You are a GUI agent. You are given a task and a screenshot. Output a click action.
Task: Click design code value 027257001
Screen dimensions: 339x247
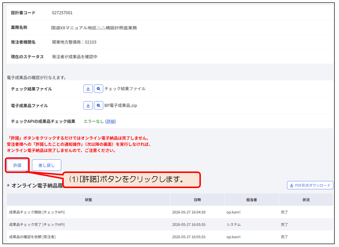(62, 13)
